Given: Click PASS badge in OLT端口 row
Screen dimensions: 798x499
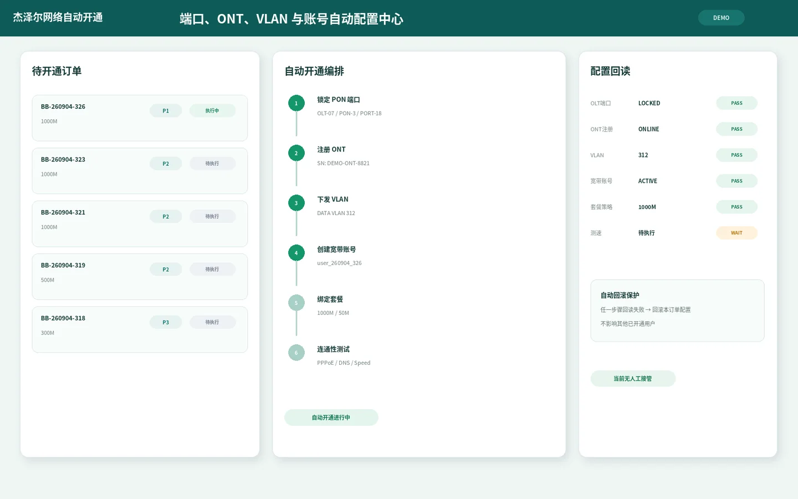Looking at the screenshot, I should 736,103.
